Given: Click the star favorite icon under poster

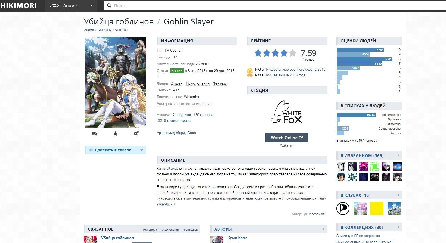Looking at the screenshot, I should coord(115,133).
